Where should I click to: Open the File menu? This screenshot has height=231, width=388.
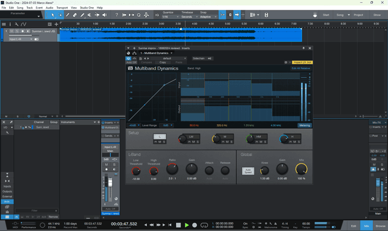[4, 8]
